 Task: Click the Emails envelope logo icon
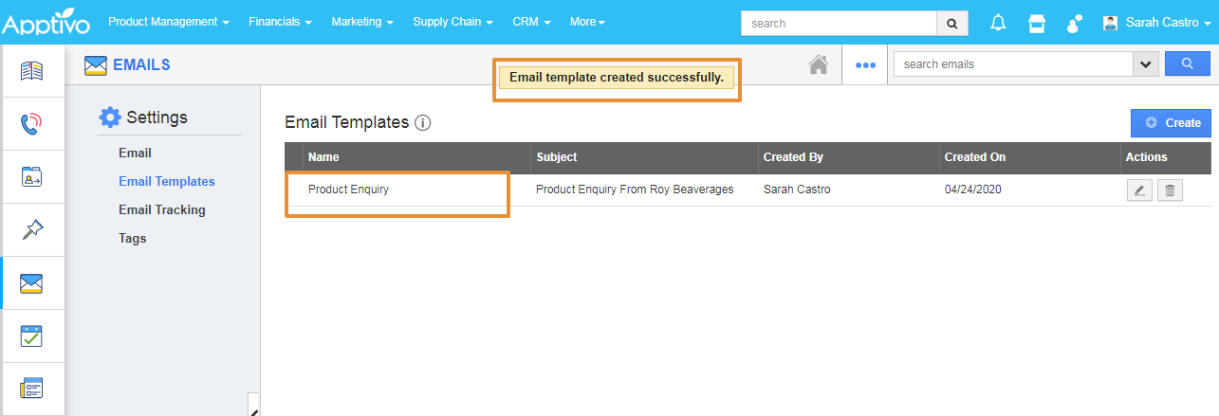[96, 65]
